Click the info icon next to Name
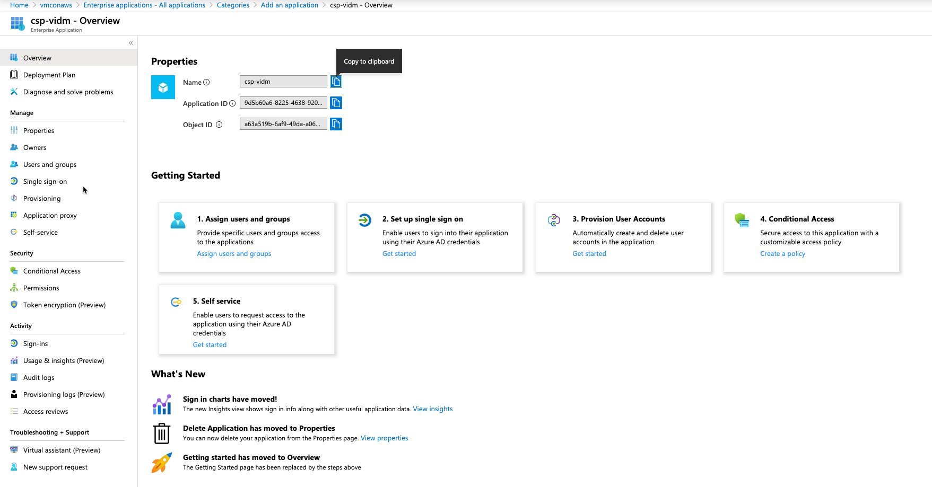Viewport: 932px width, 487px height. pyautogui.click(x=206, y=82)
